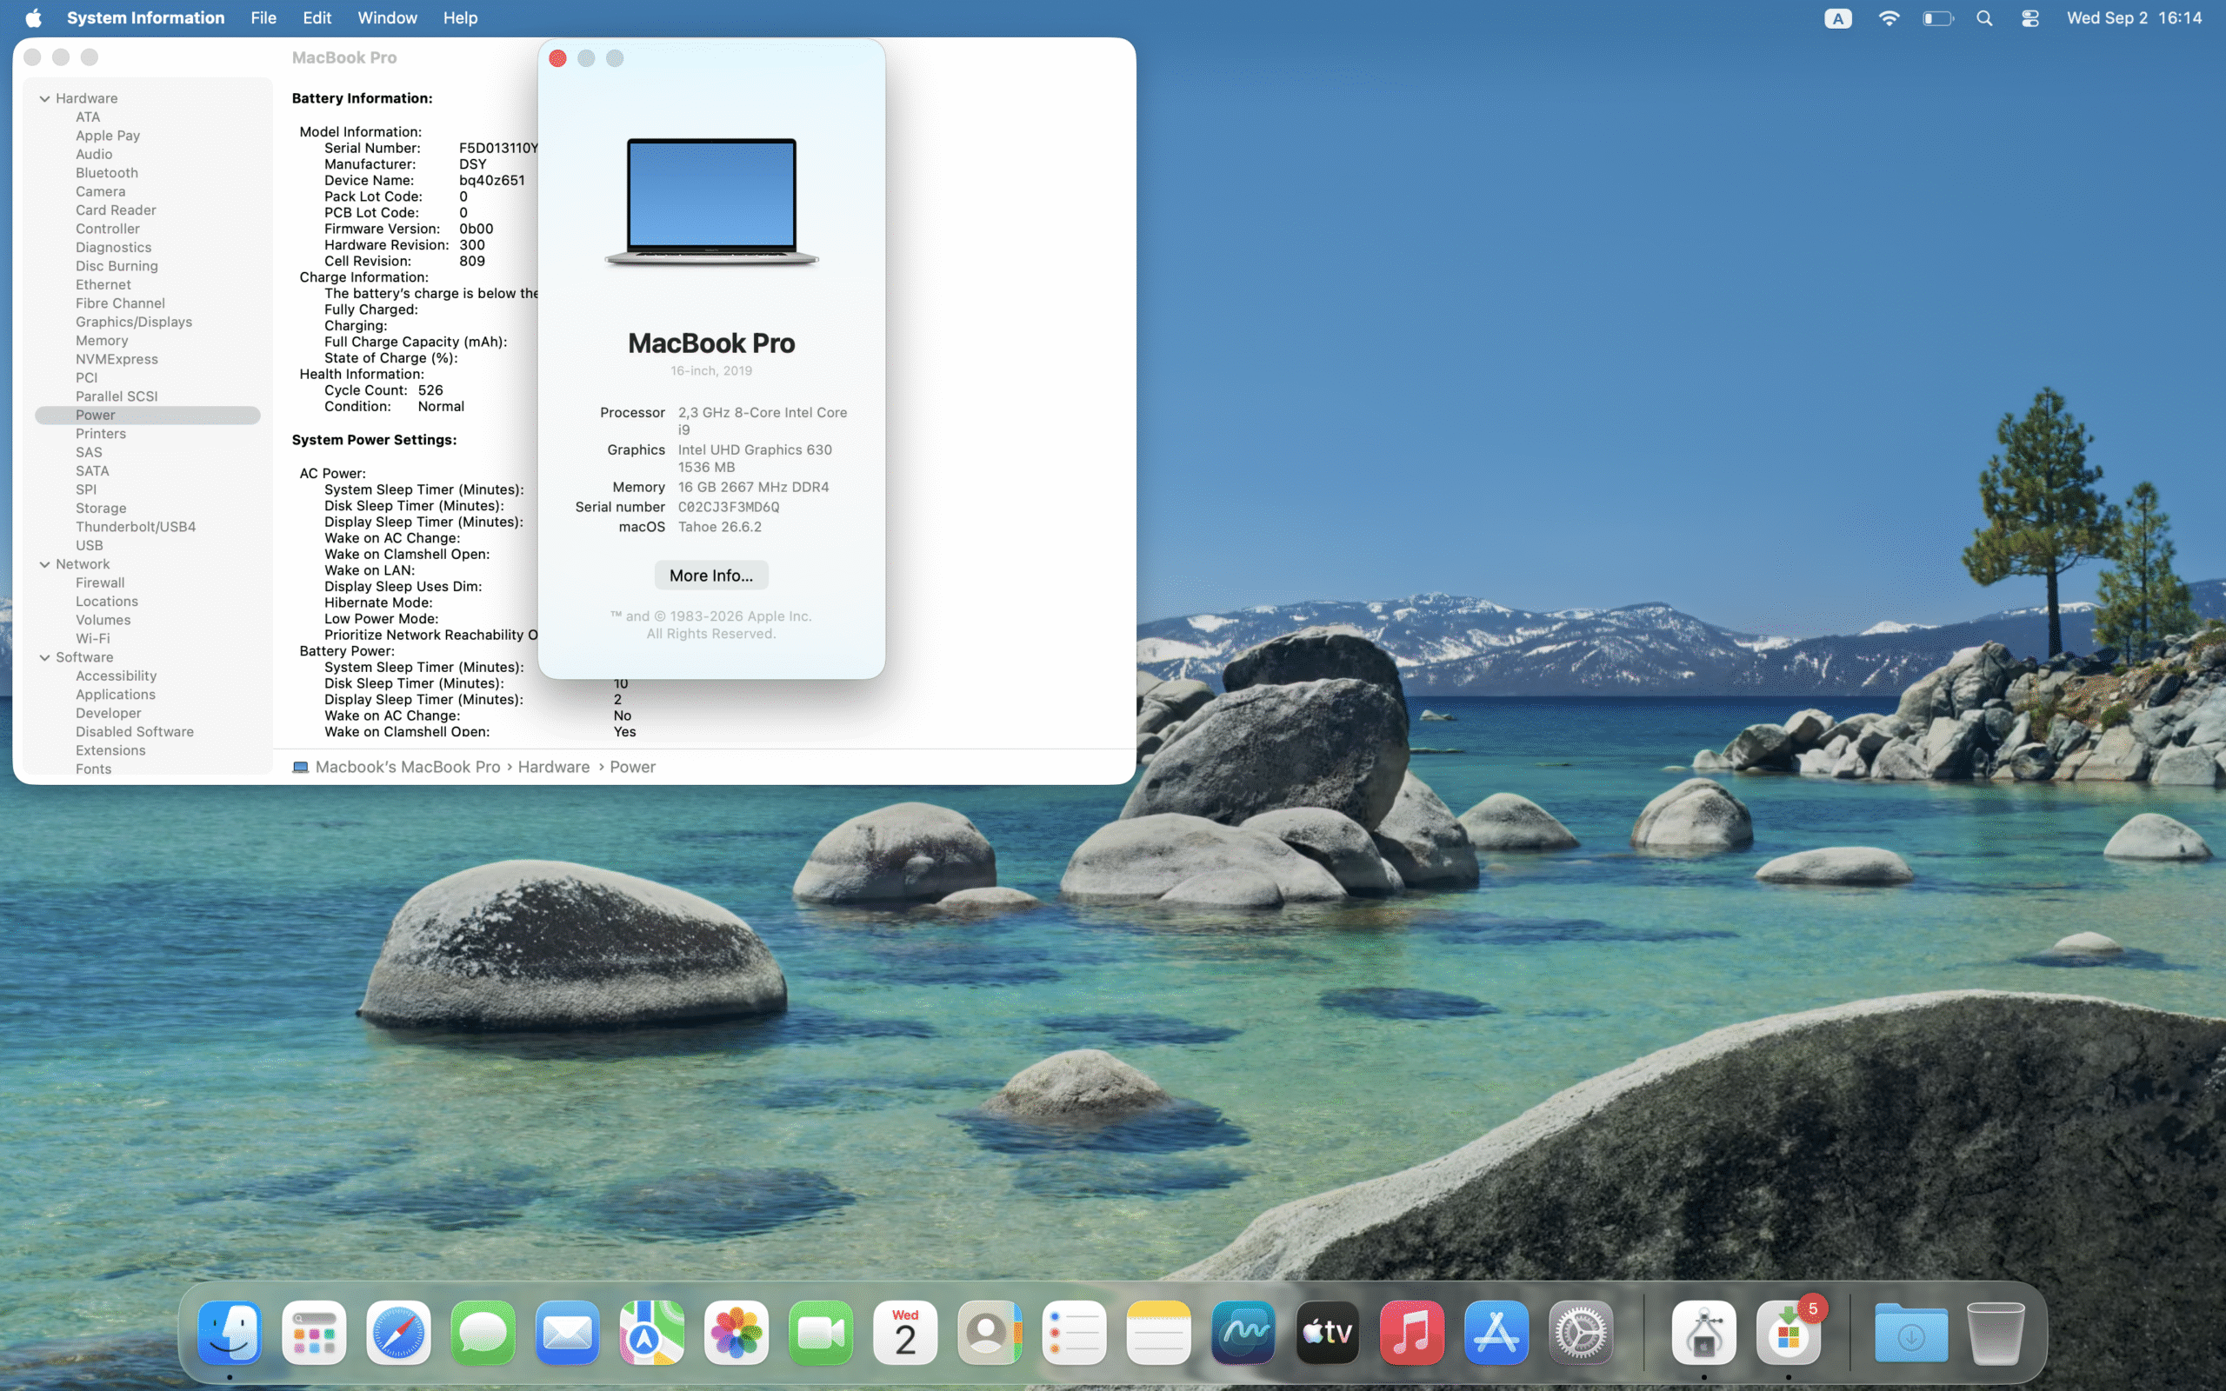Open Maps app in Dock

652,1331
